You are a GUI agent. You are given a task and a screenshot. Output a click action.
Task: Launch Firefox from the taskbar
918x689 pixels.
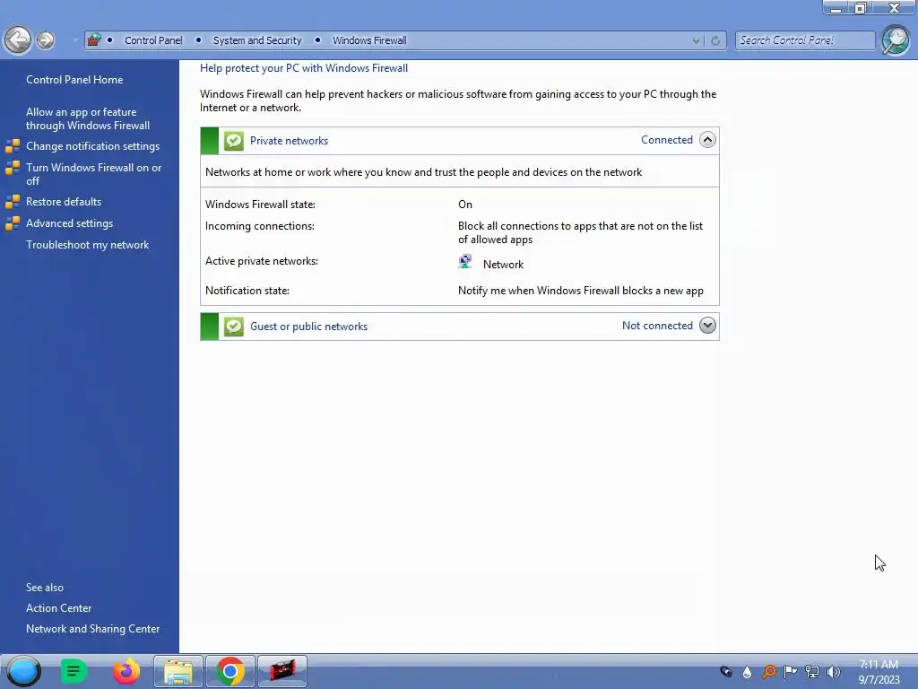pyautogui.click(x=126, y=671)
